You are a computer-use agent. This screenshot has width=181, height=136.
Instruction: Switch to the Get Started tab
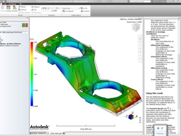pos(13,4)
